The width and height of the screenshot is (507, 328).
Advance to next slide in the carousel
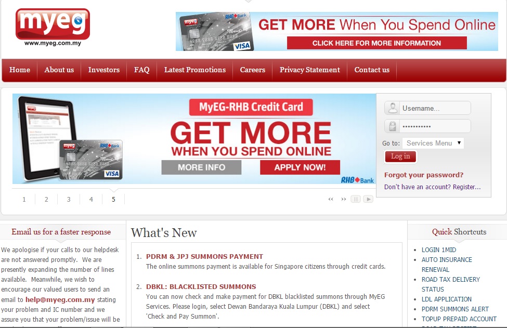(343, 199)
